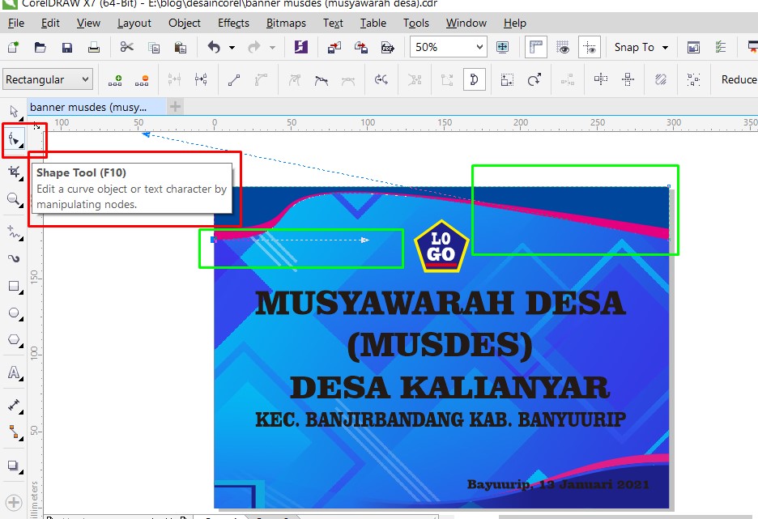Click the Save icon

(67, 48)
